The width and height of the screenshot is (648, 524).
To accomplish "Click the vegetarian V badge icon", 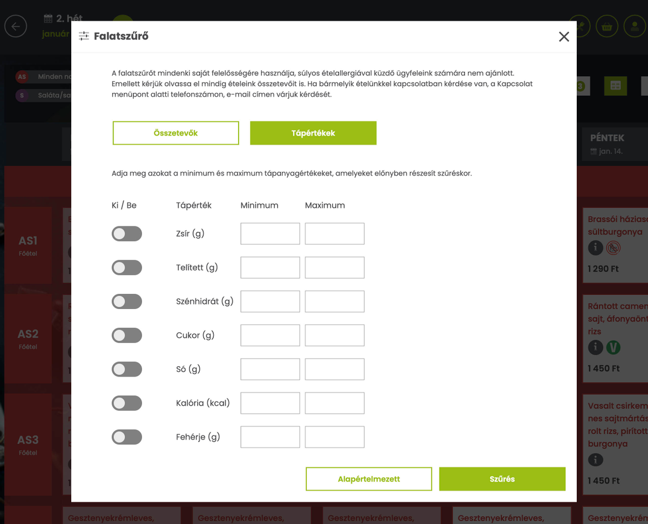I will coord(613,347).
